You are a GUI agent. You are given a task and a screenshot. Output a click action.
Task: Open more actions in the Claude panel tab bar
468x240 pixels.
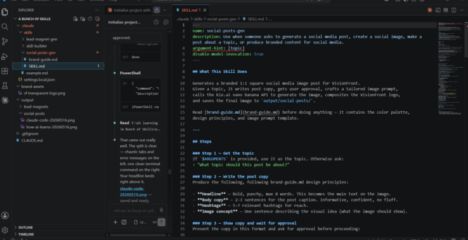pos(164,10)
